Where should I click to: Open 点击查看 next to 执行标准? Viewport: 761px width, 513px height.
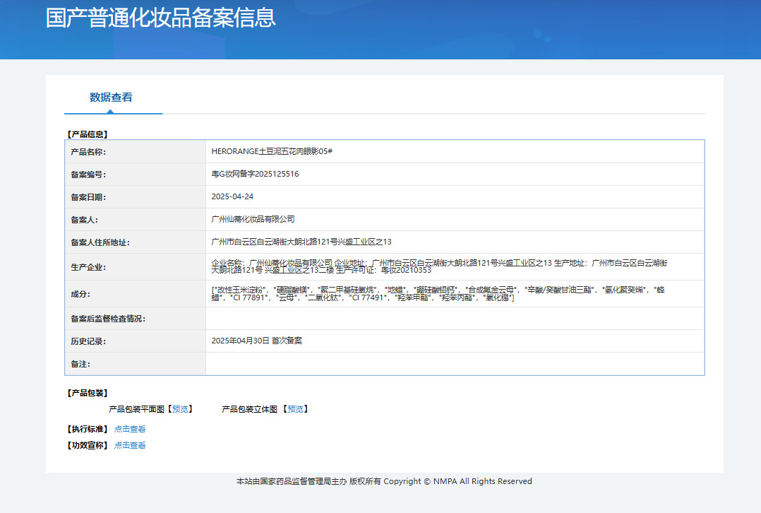(x=130, y=429)
